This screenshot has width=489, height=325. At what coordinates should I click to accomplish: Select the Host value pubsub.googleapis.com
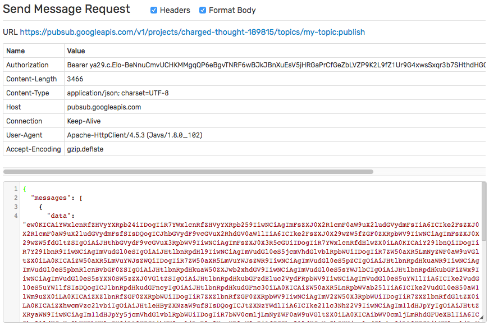click(104, 107)
